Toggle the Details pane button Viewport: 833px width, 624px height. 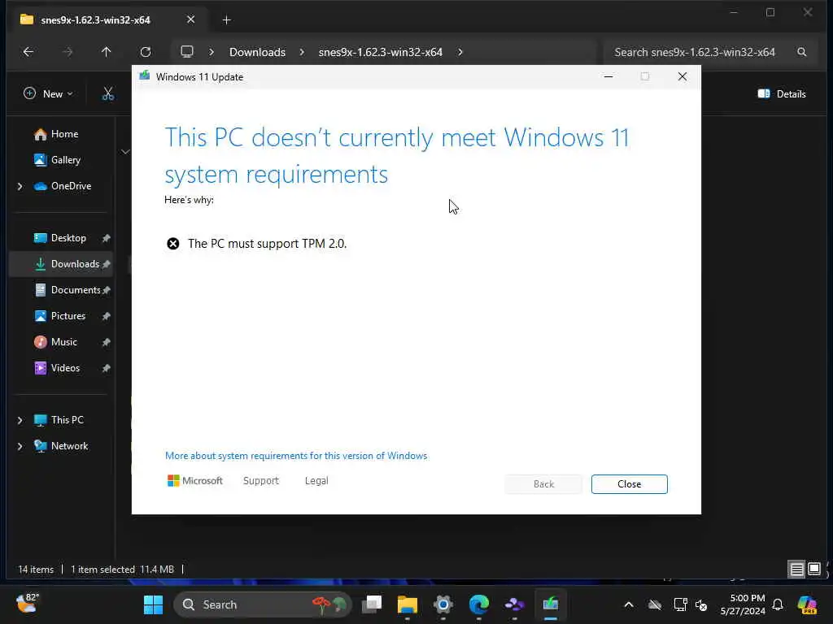(782, 94)
